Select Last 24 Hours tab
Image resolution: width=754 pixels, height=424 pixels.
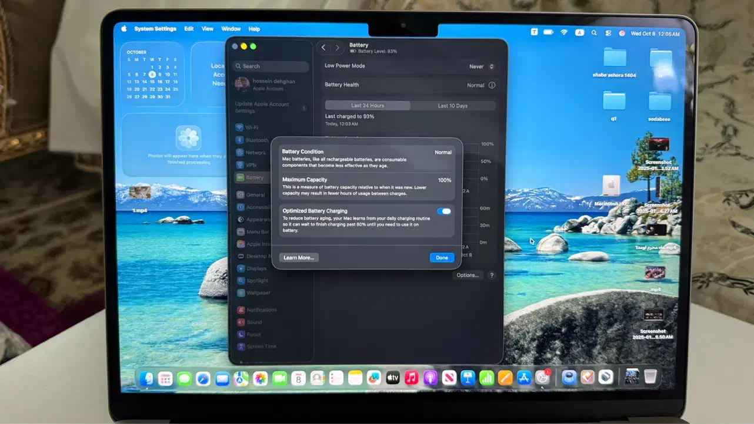point(368,106)
